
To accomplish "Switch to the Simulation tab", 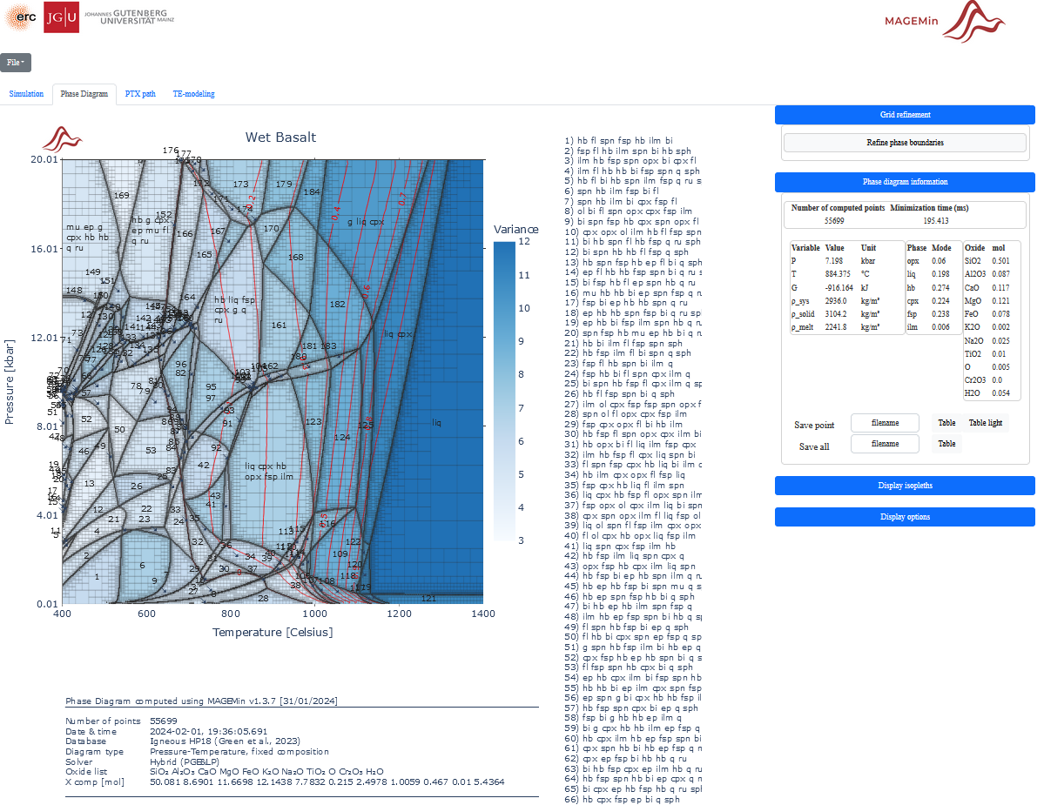I will click(x=26, y=94).
